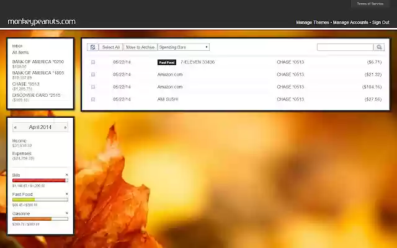Viewport: 397px width, 248px height.
Task: Click Move to Archive button
Action: [x=140, y=47]
